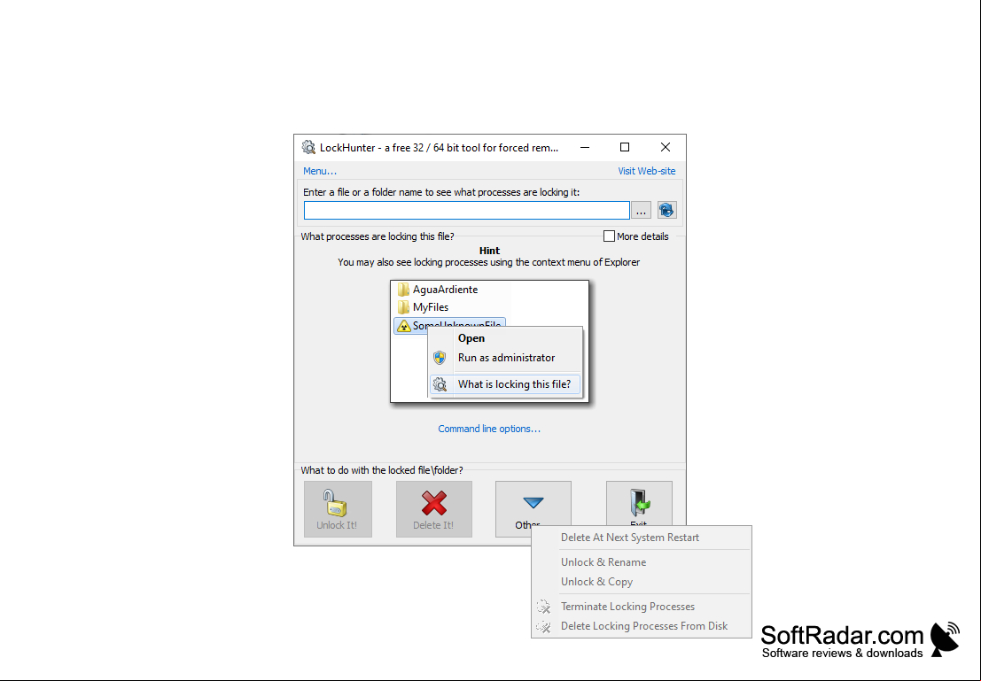Focus the file or folder name input
Screen dimensions: 981x681
(467, 210)
